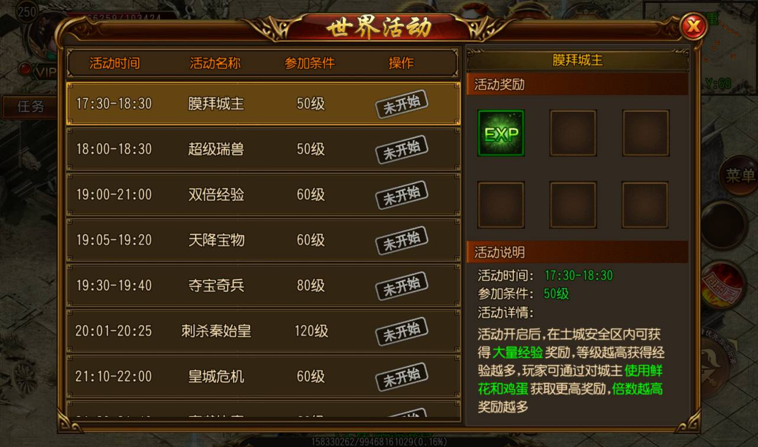Image resolution: width=758 pixels, height=447 pixels.
Task: Click the bottom-middle empty reward slot
Action: click(573, 205)
